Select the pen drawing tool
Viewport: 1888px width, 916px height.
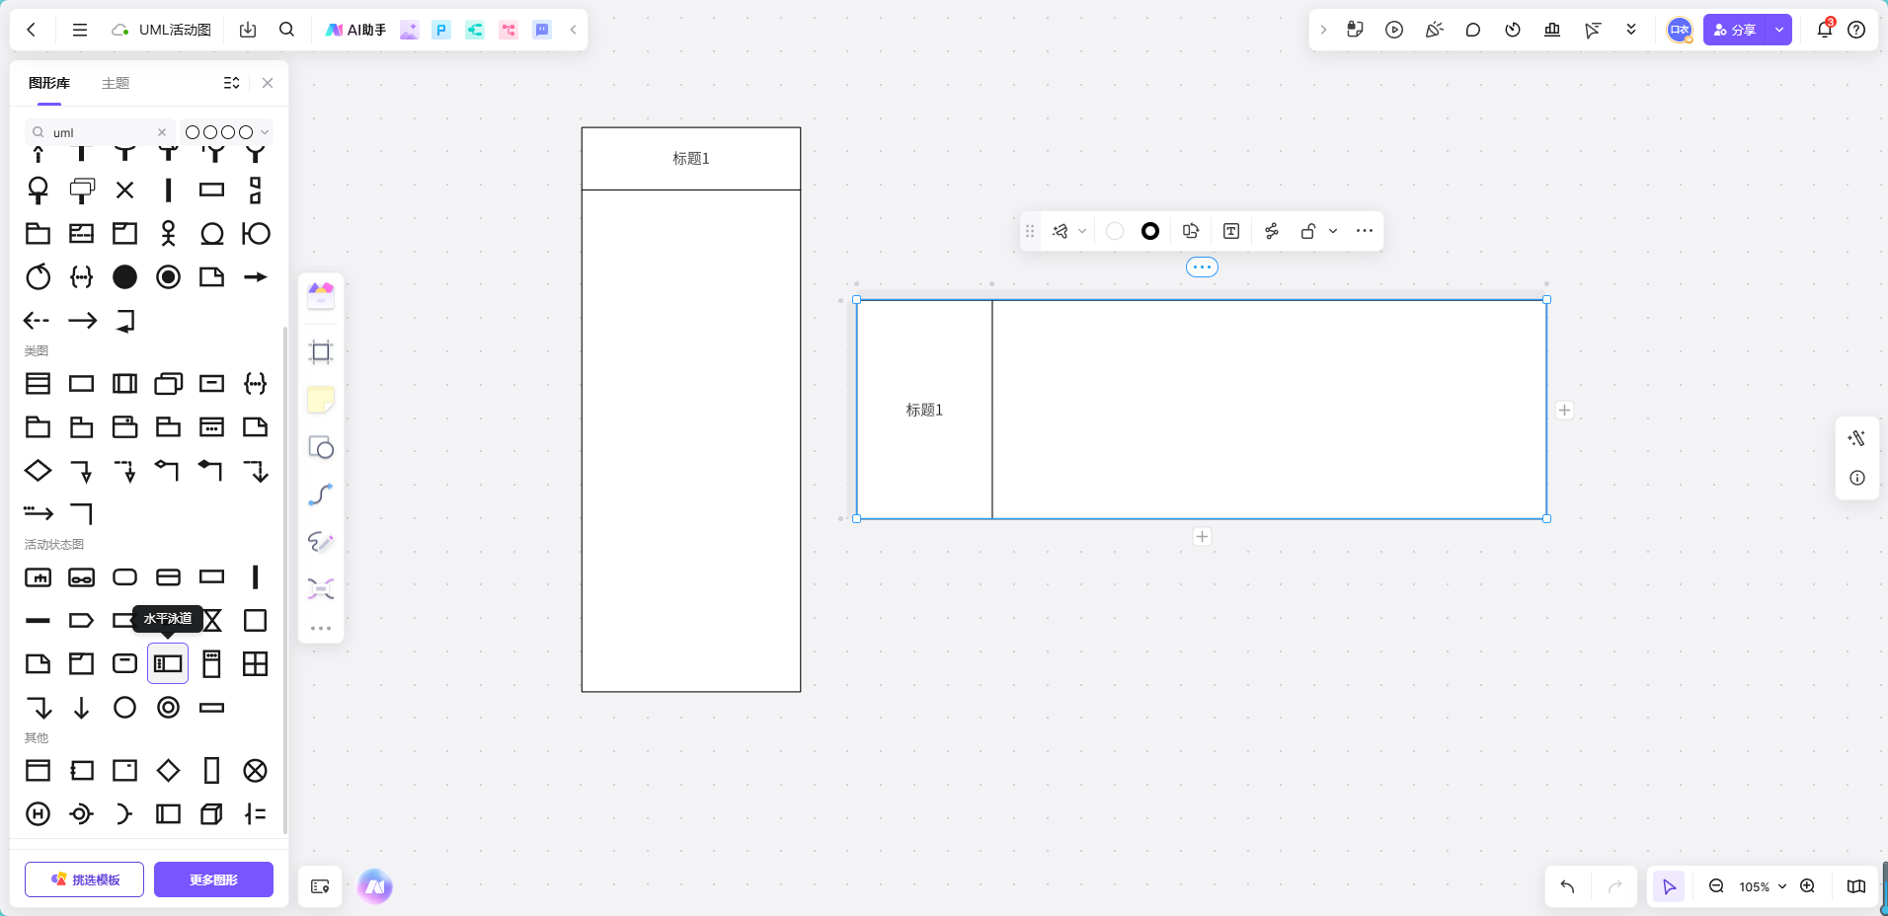[x=321, y=541]
